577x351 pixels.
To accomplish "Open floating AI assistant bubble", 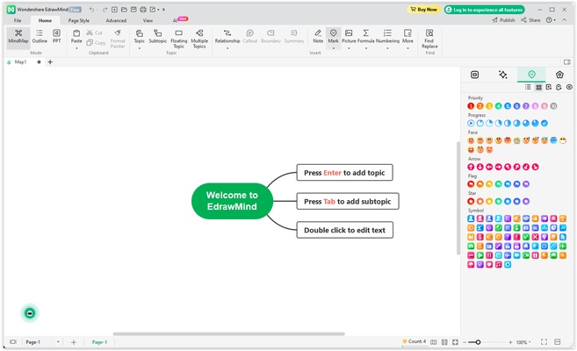I will 30,312.
